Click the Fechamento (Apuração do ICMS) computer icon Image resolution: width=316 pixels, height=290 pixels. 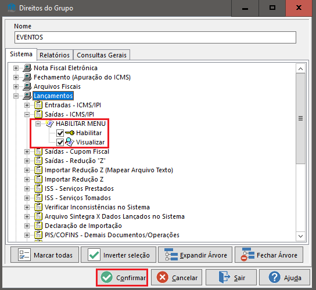(27, 77)
